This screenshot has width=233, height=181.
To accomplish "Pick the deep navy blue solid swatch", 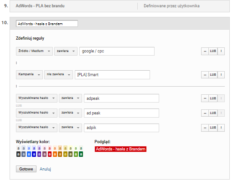I will pyautogui.click(x=34, y=155).
